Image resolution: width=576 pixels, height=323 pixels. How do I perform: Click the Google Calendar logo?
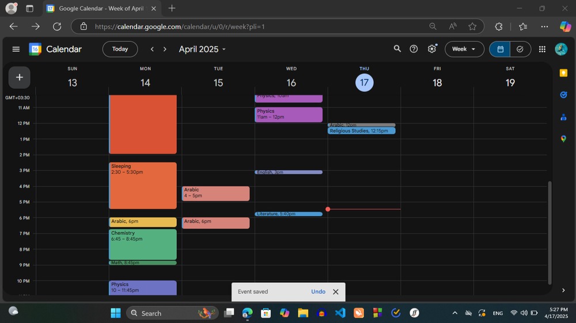[35, 49]
